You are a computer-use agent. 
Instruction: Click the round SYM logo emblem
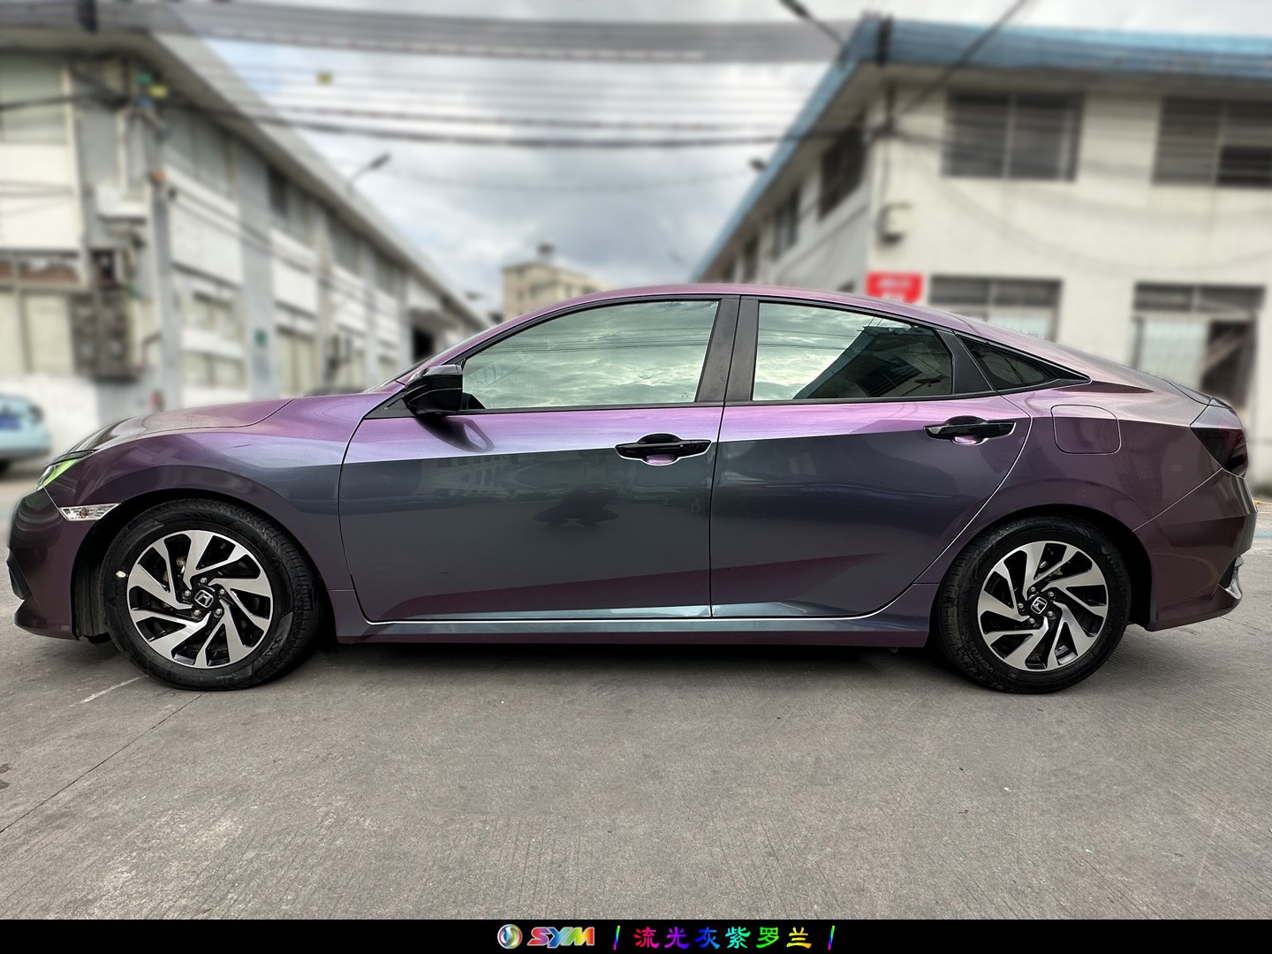point(510,936)
